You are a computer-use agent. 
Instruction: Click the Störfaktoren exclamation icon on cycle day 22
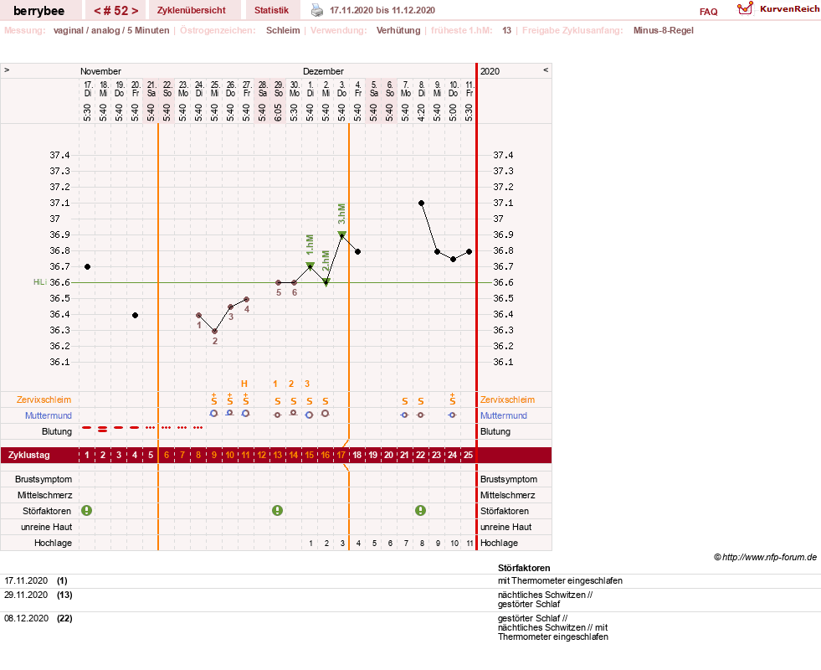(420, 511)
